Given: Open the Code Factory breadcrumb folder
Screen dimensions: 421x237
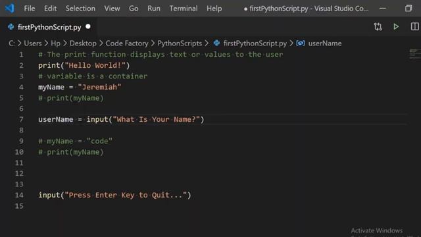Looking at the screenshot, I should (127, 43).
